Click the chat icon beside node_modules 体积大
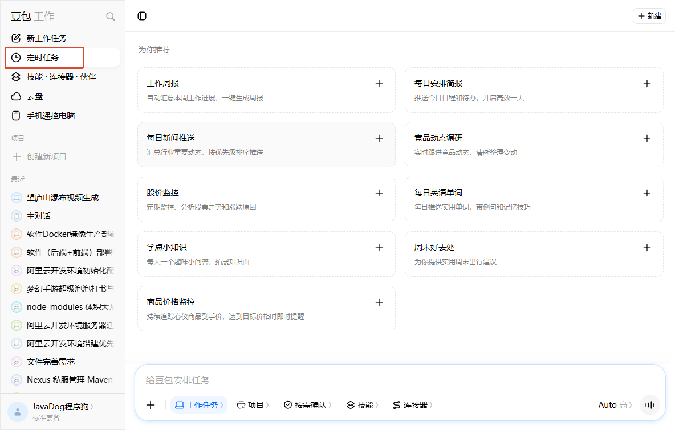Screen dimensions: 675x430 pos(17,307)
